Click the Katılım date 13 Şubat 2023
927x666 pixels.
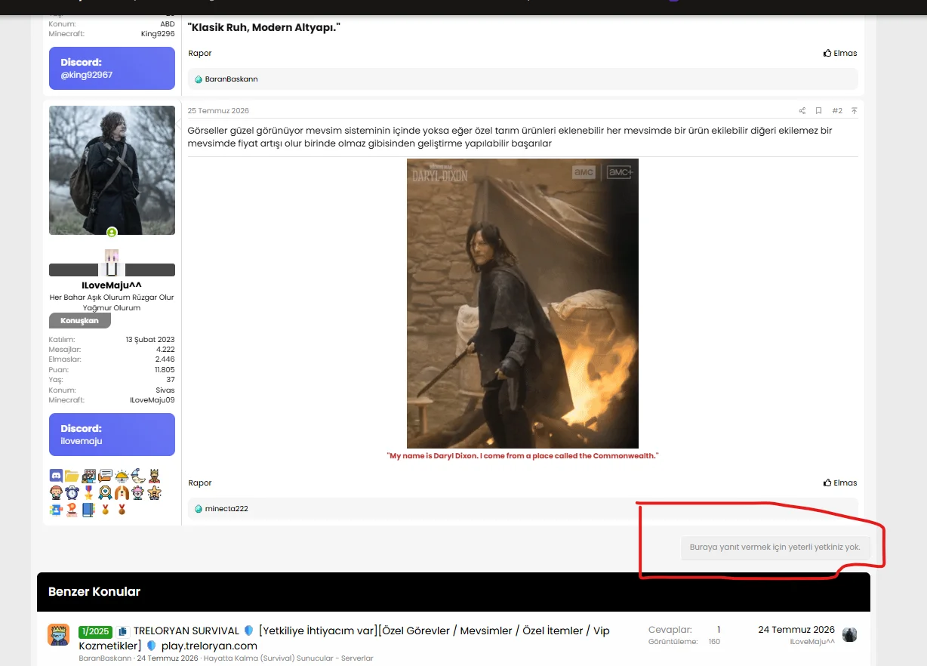150,340
